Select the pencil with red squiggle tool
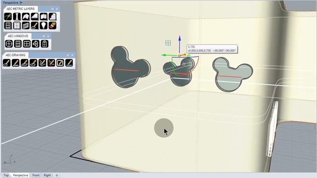Screen dimensions: 317x178 [x=51, y=63]
